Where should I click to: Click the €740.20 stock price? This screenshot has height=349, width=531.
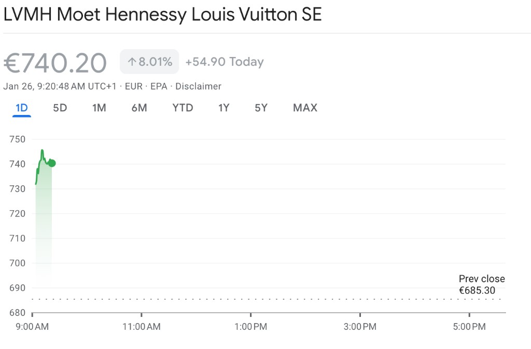(x=55, y=63)
